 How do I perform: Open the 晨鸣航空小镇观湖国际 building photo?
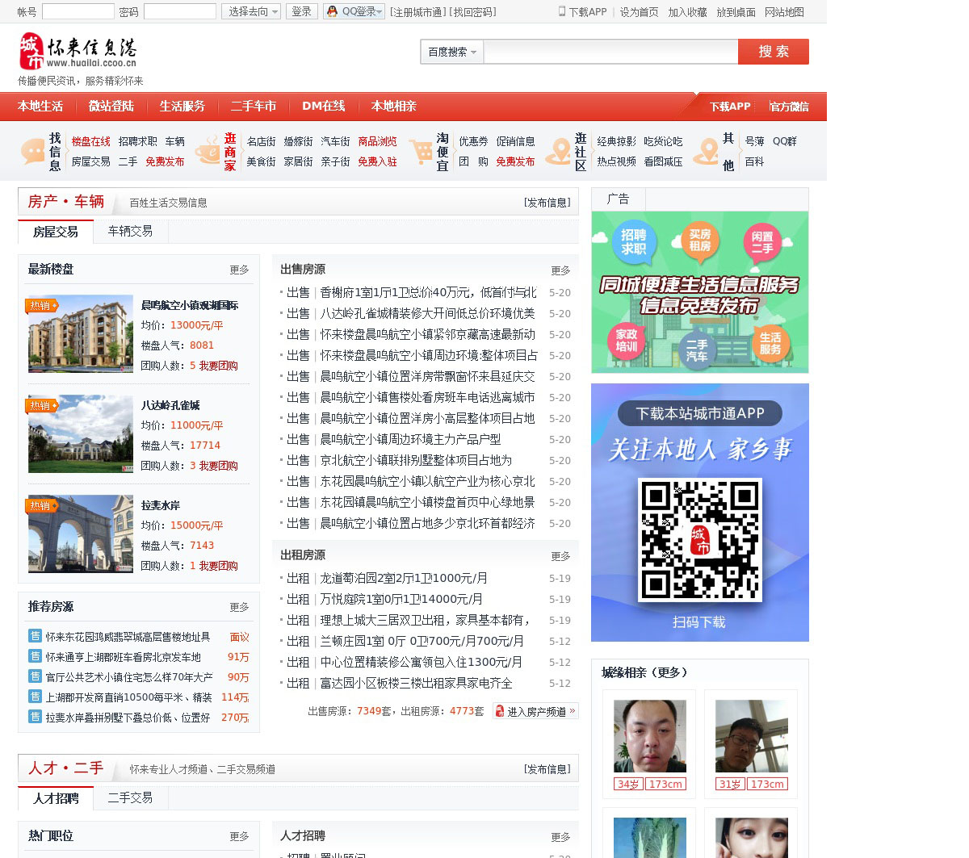tap(81, 333)
